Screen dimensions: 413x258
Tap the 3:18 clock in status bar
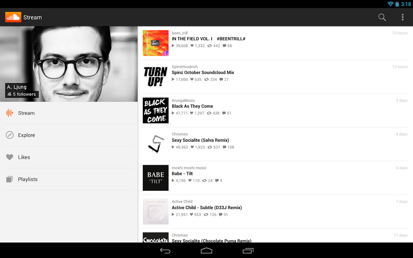tap(406, 4)
